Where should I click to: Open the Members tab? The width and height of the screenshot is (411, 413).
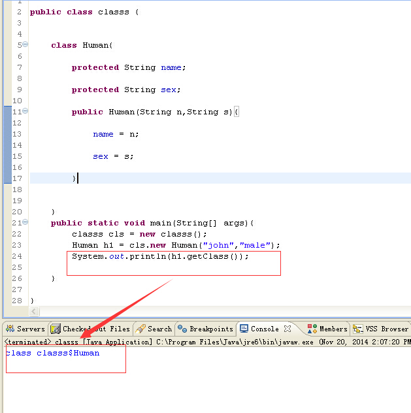(327, 329)
